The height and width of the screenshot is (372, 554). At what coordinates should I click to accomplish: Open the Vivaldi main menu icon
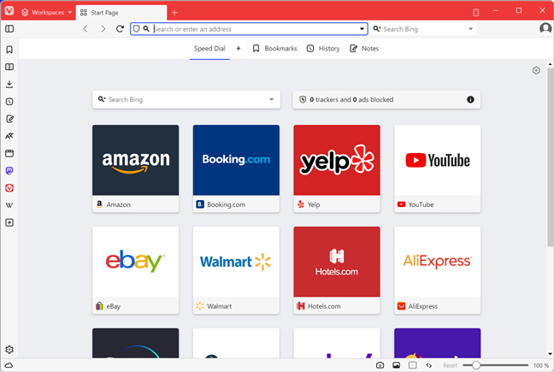click(9, 10)
